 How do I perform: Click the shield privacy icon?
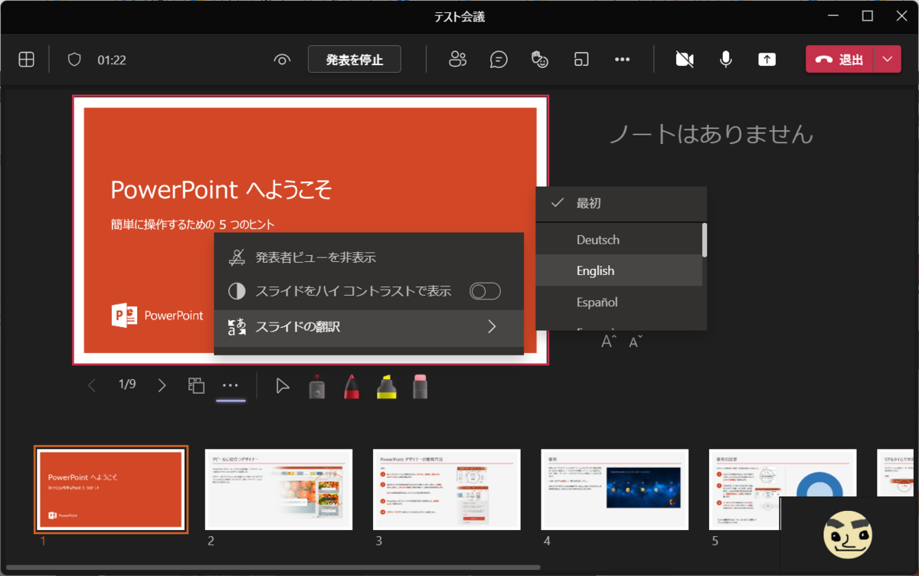tap(74, 60)
